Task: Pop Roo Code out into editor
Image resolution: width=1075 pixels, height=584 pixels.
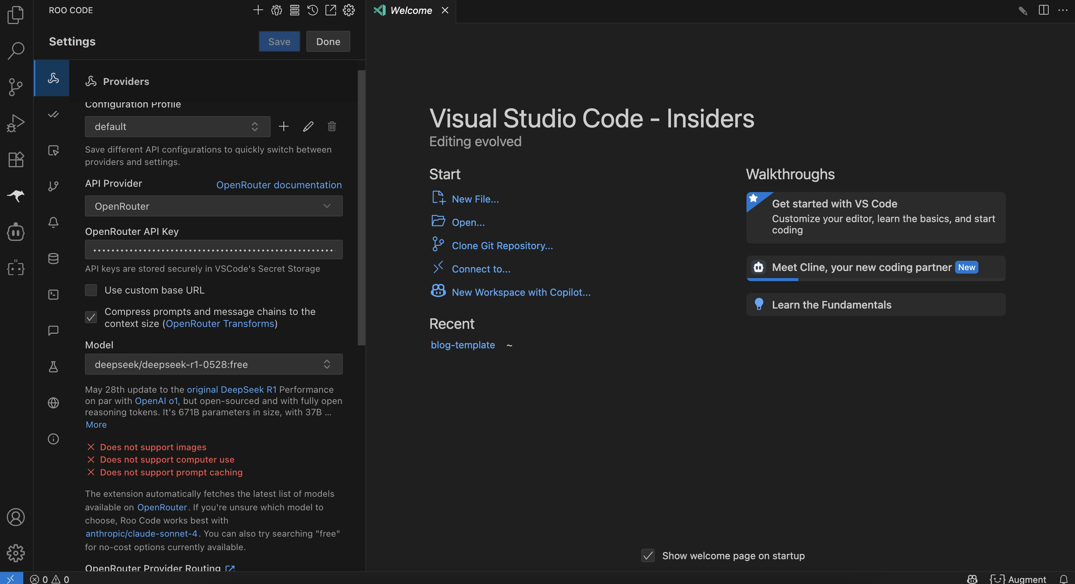Action: (x=330, y=10)
